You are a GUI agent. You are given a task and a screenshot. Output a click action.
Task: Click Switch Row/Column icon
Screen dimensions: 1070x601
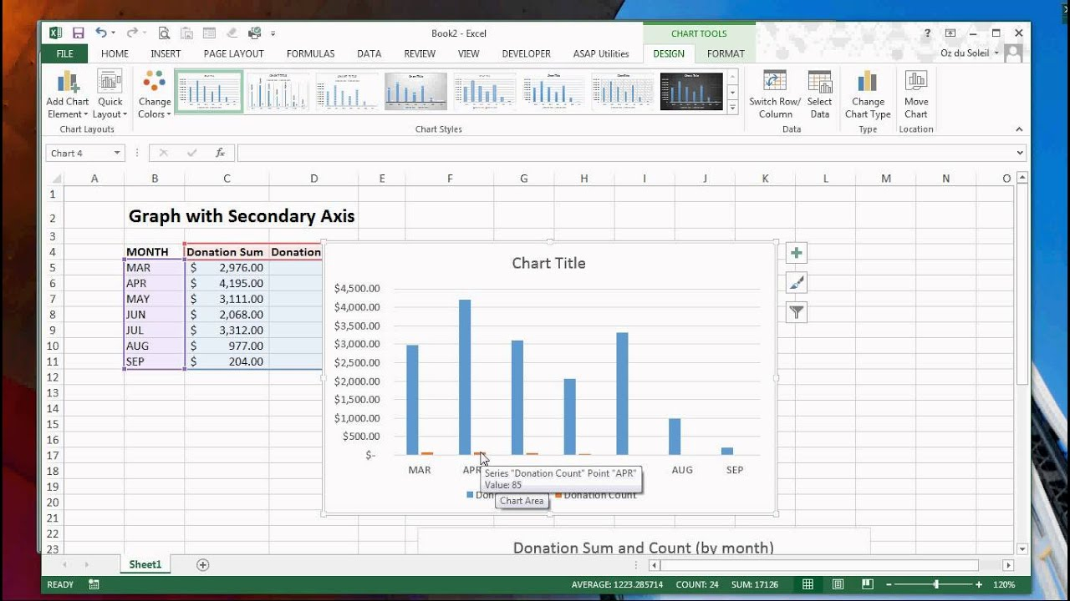click(774, 83)
